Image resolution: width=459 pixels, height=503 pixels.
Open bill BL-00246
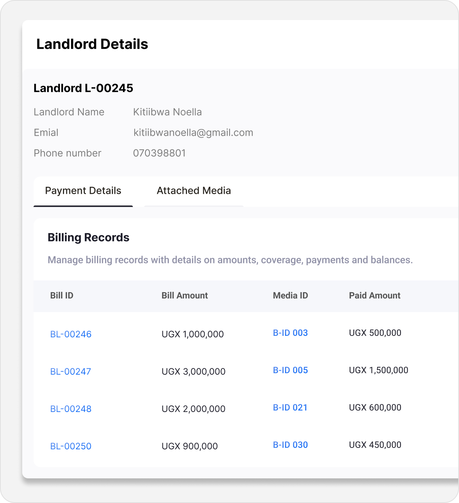[71, 334]
